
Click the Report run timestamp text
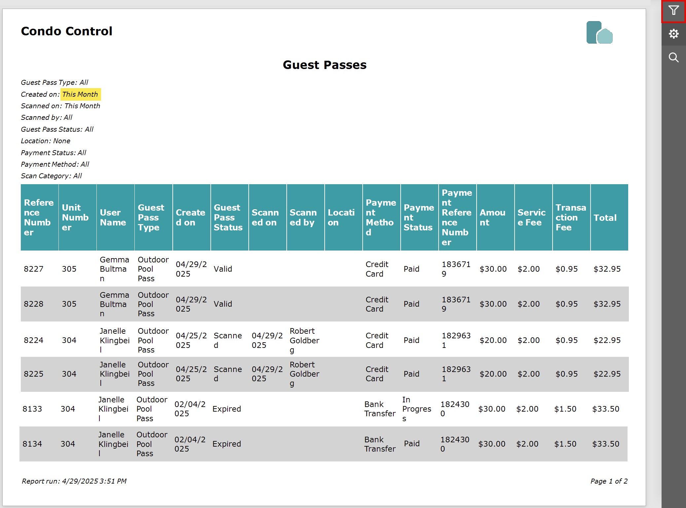pos(74,481)
